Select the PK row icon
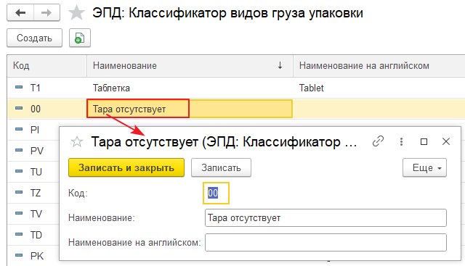The width and height of the screenshot is (465, 266). [19, 255]
